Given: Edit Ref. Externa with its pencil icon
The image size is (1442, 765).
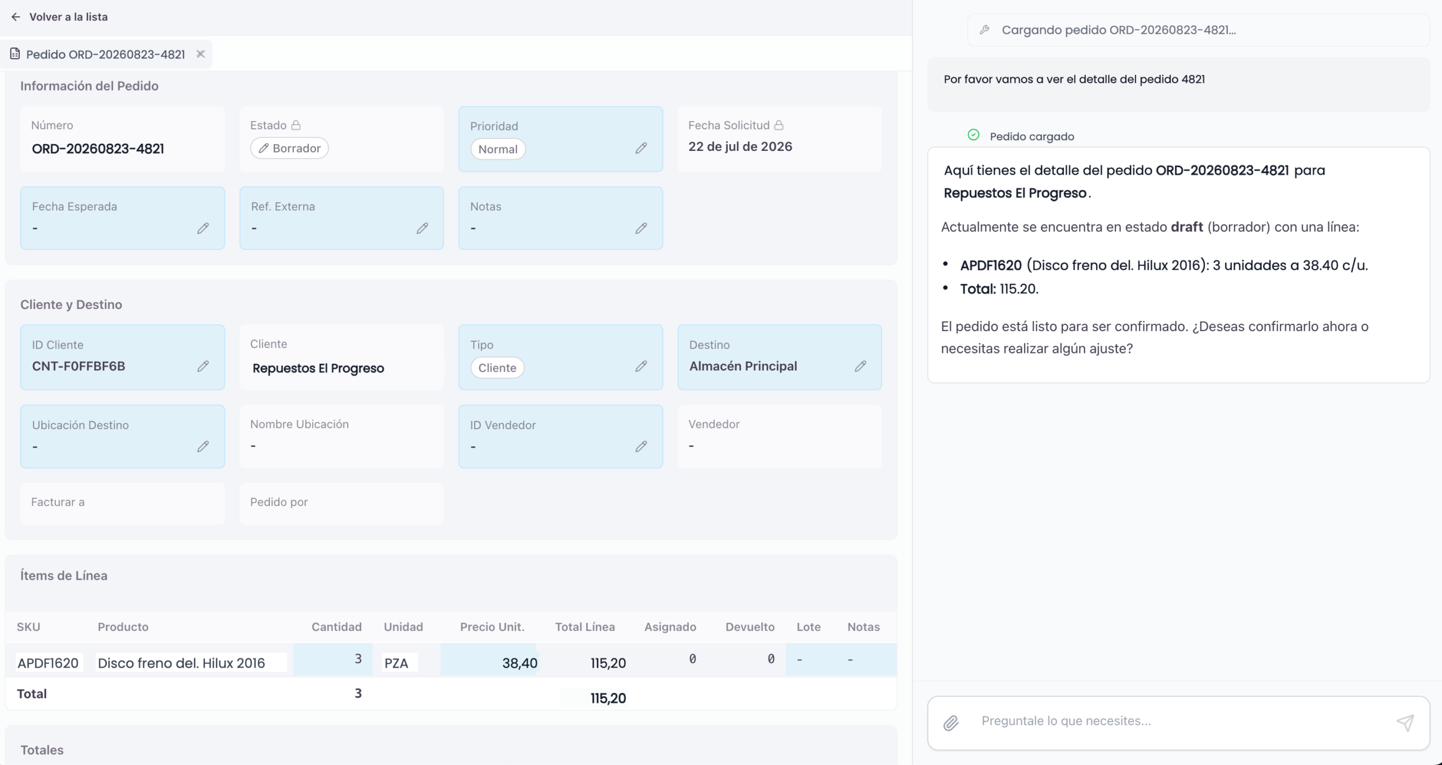Looking at the screenshot, I should 422,228.
